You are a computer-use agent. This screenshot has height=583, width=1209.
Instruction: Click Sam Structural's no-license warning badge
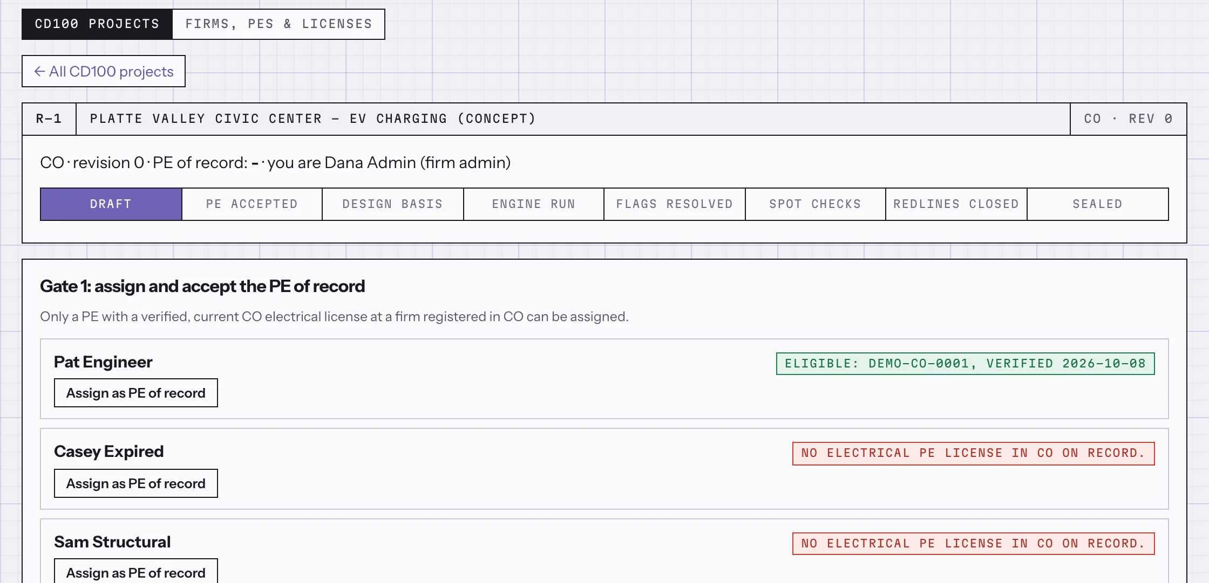tap(974, 544)
